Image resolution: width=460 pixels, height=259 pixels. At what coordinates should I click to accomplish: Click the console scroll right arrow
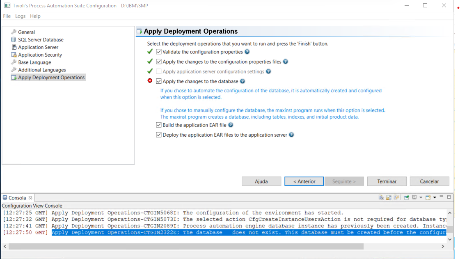[443, 246]
